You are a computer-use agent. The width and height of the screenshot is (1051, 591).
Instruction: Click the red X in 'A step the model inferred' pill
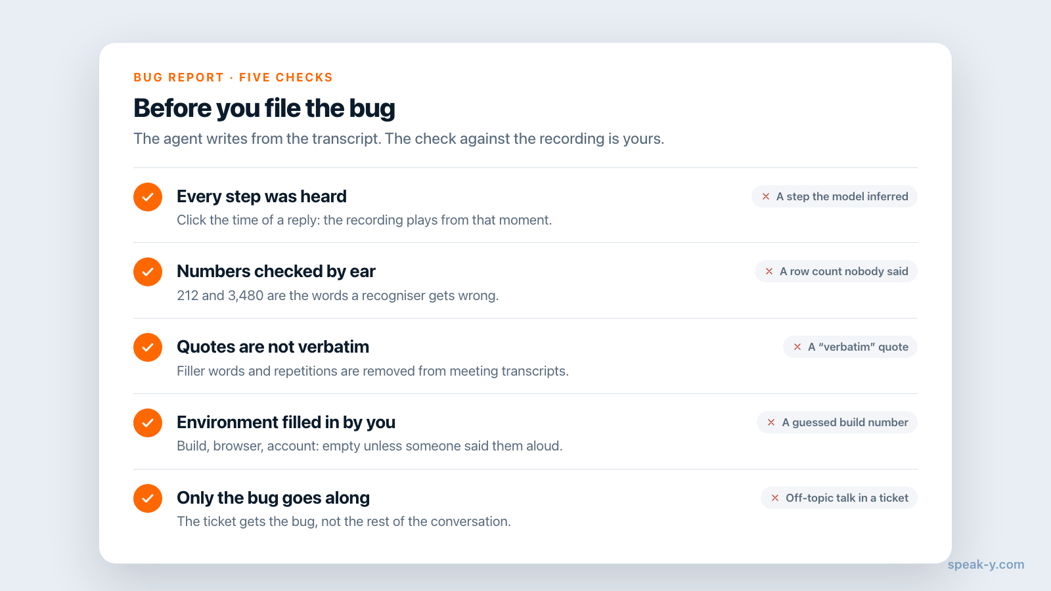coord(766,196)
